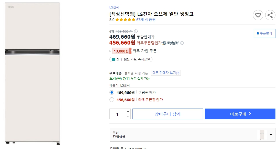The width and height of the screenshot is (278, 149).
Task: Click the info icon beside 로켓설치
Action: tap(182, 43)
